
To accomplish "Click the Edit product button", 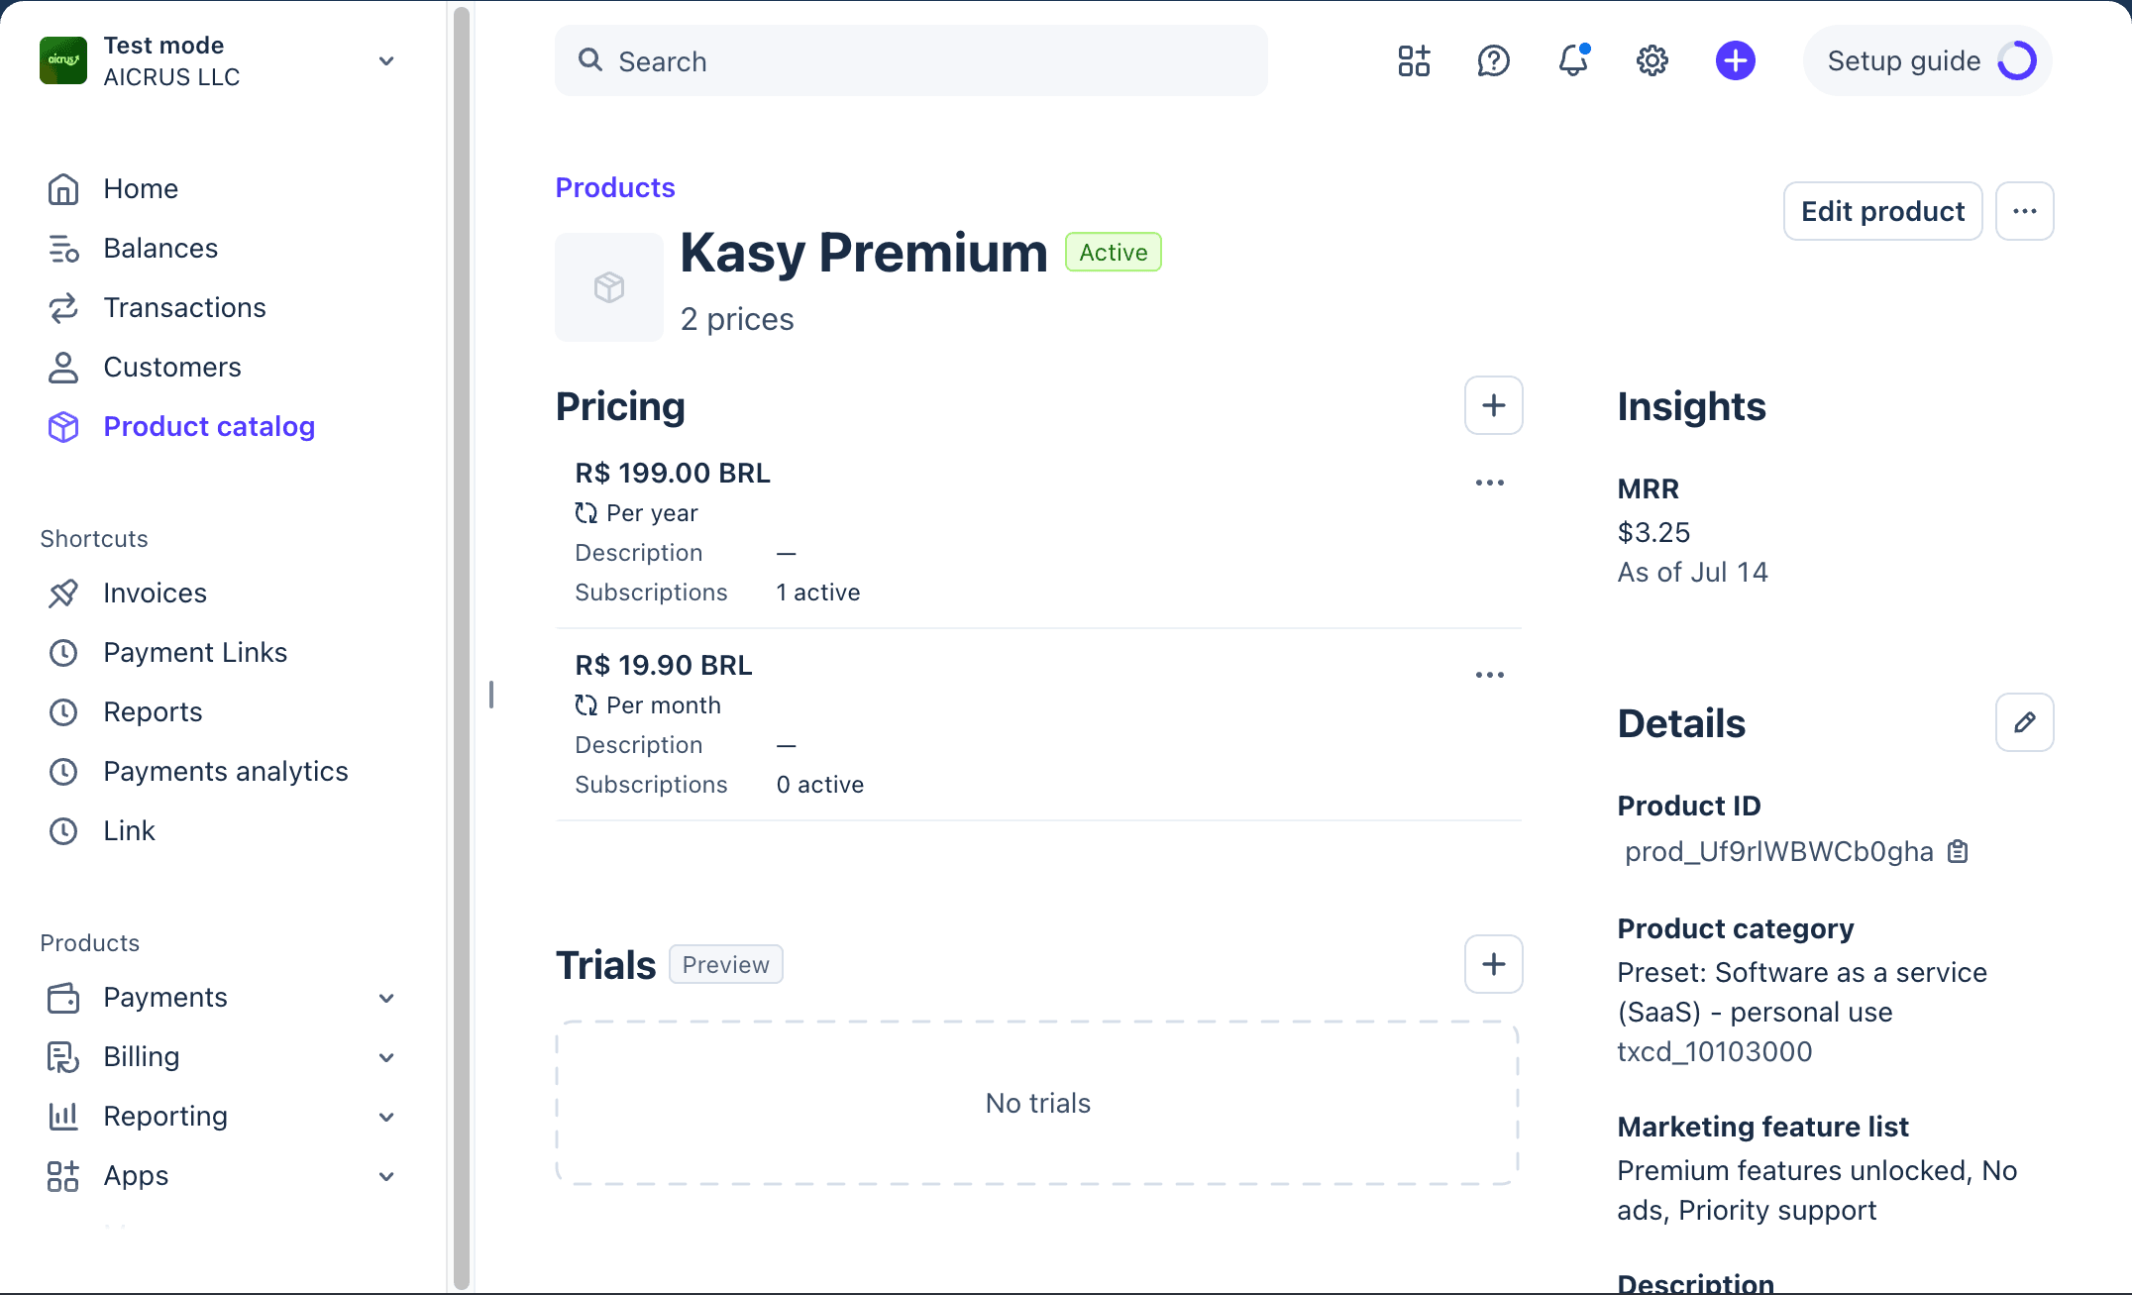I will (x=1882, y=211).
